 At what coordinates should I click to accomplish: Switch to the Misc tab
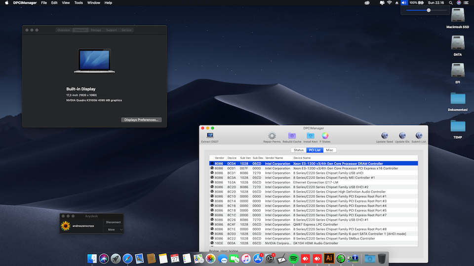coord(329,150)
